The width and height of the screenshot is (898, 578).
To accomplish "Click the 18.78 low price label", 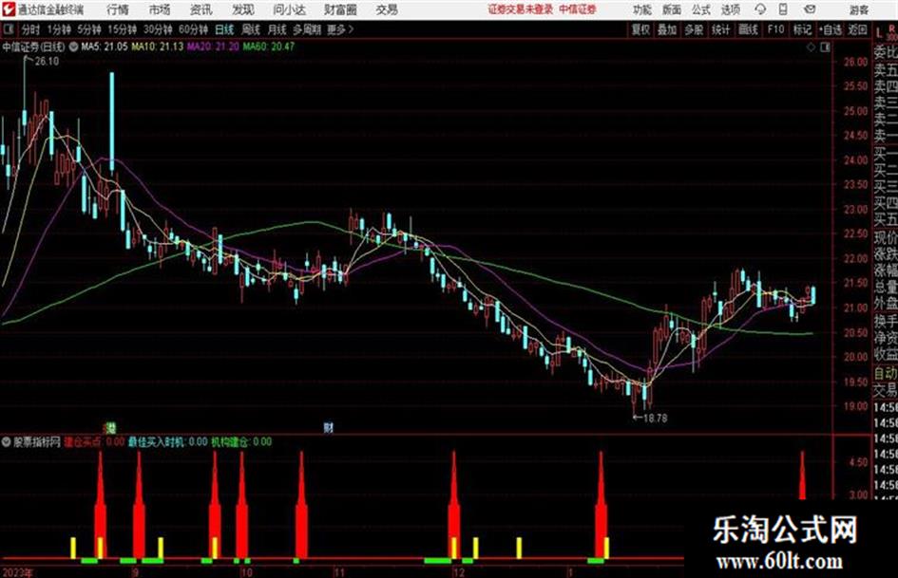I will point(655,419).
